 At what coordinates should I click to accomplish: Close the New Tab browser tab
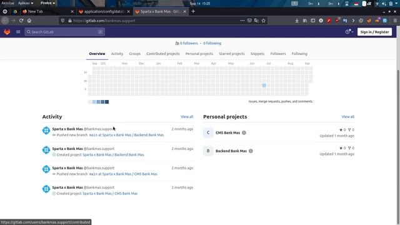point(72,11)
